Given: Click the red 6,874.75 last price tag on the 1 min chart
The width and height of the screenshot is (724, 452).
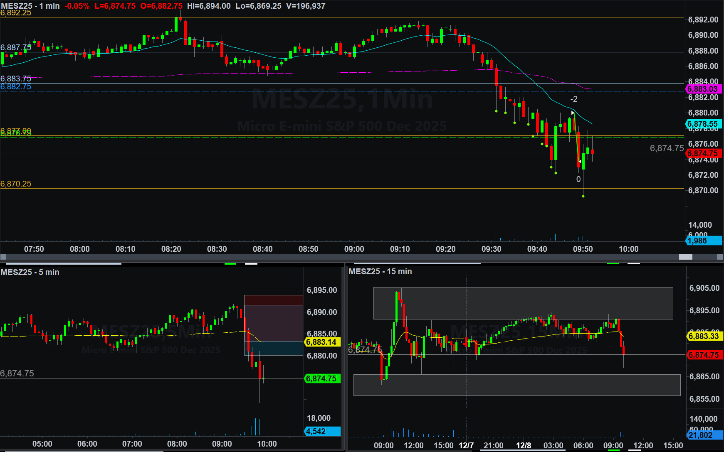Looking at the screenshot, I should click(x=702, y=153).
